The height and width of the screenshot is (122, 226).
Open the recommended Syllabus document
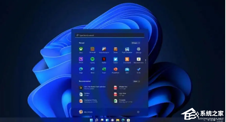click(x=85, y=94)
